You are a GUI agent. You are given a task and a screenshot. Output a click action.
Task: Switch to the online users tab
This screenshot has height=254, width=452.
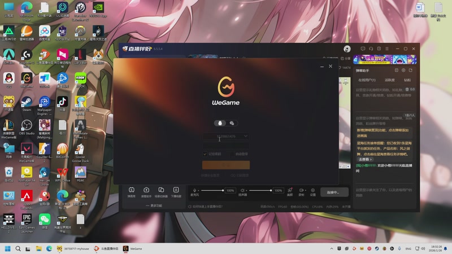coord(367,80)
